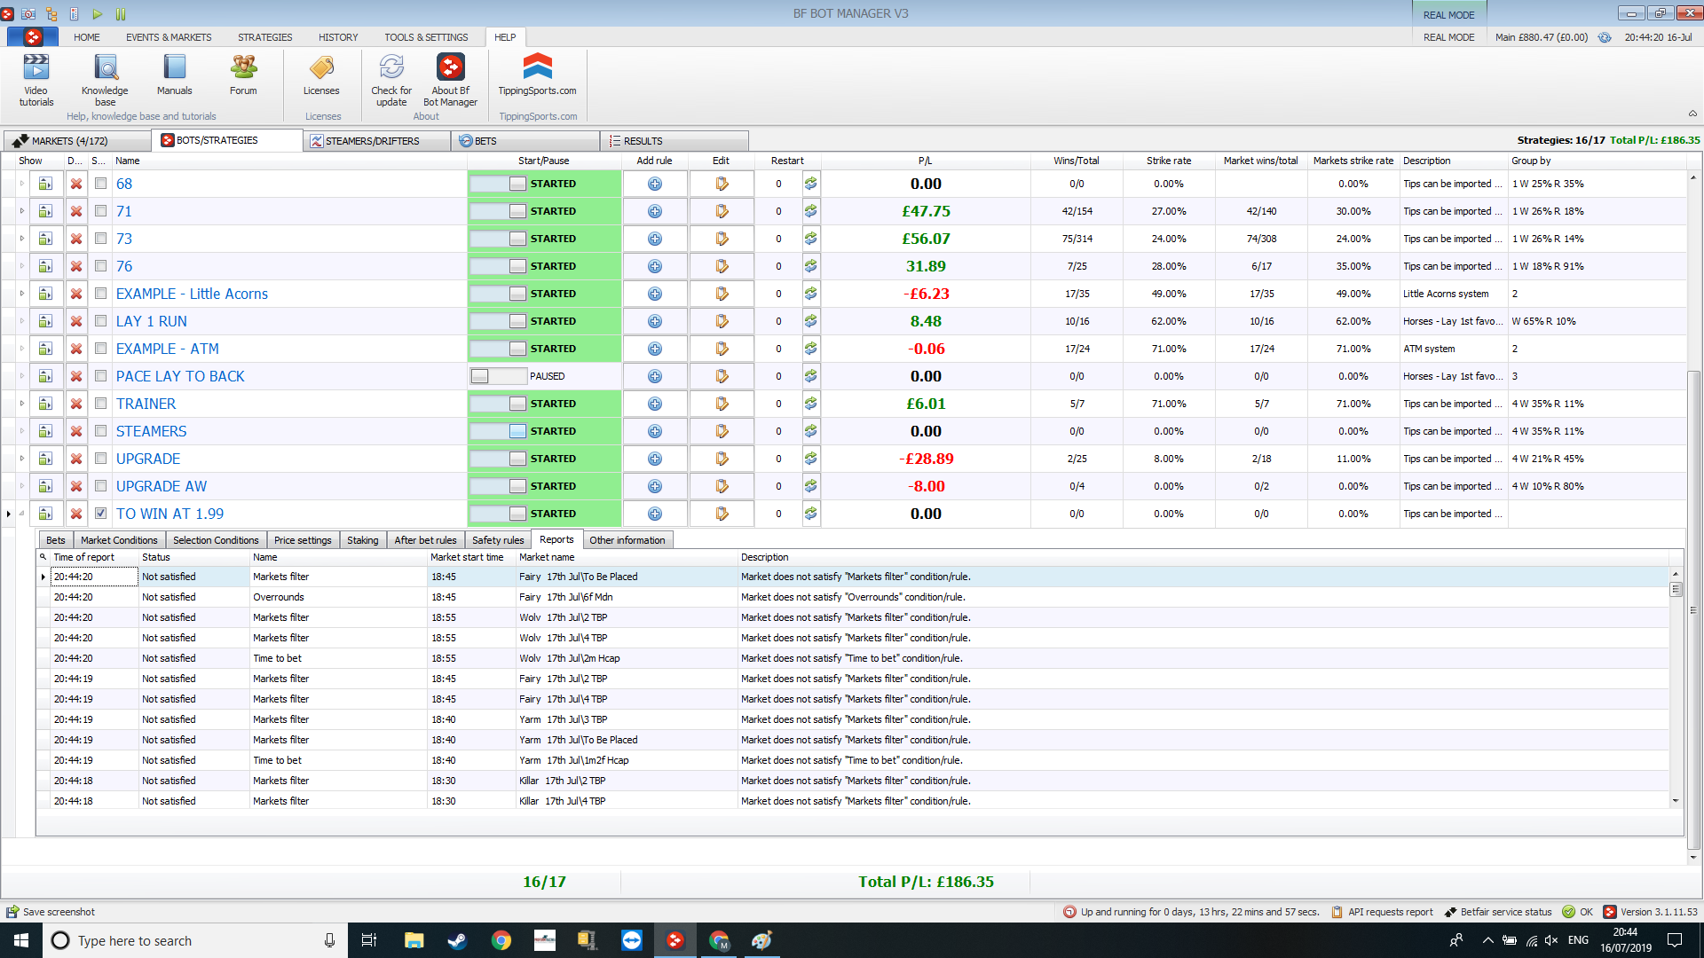Collapse the TO WIN AT 1.99 row
1704x958 pixels.
21,514
